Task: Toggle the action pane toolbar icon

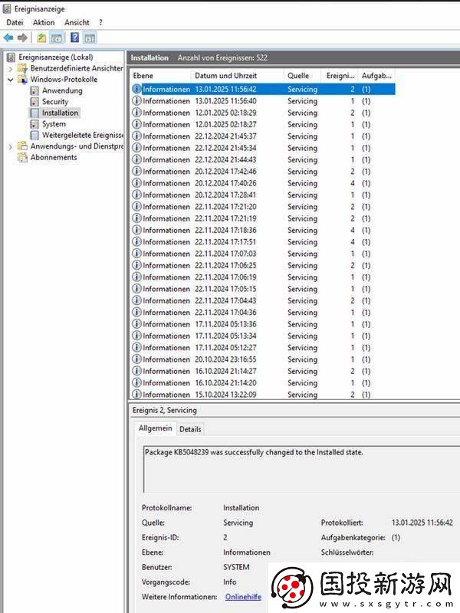Action: click(90, 38)
